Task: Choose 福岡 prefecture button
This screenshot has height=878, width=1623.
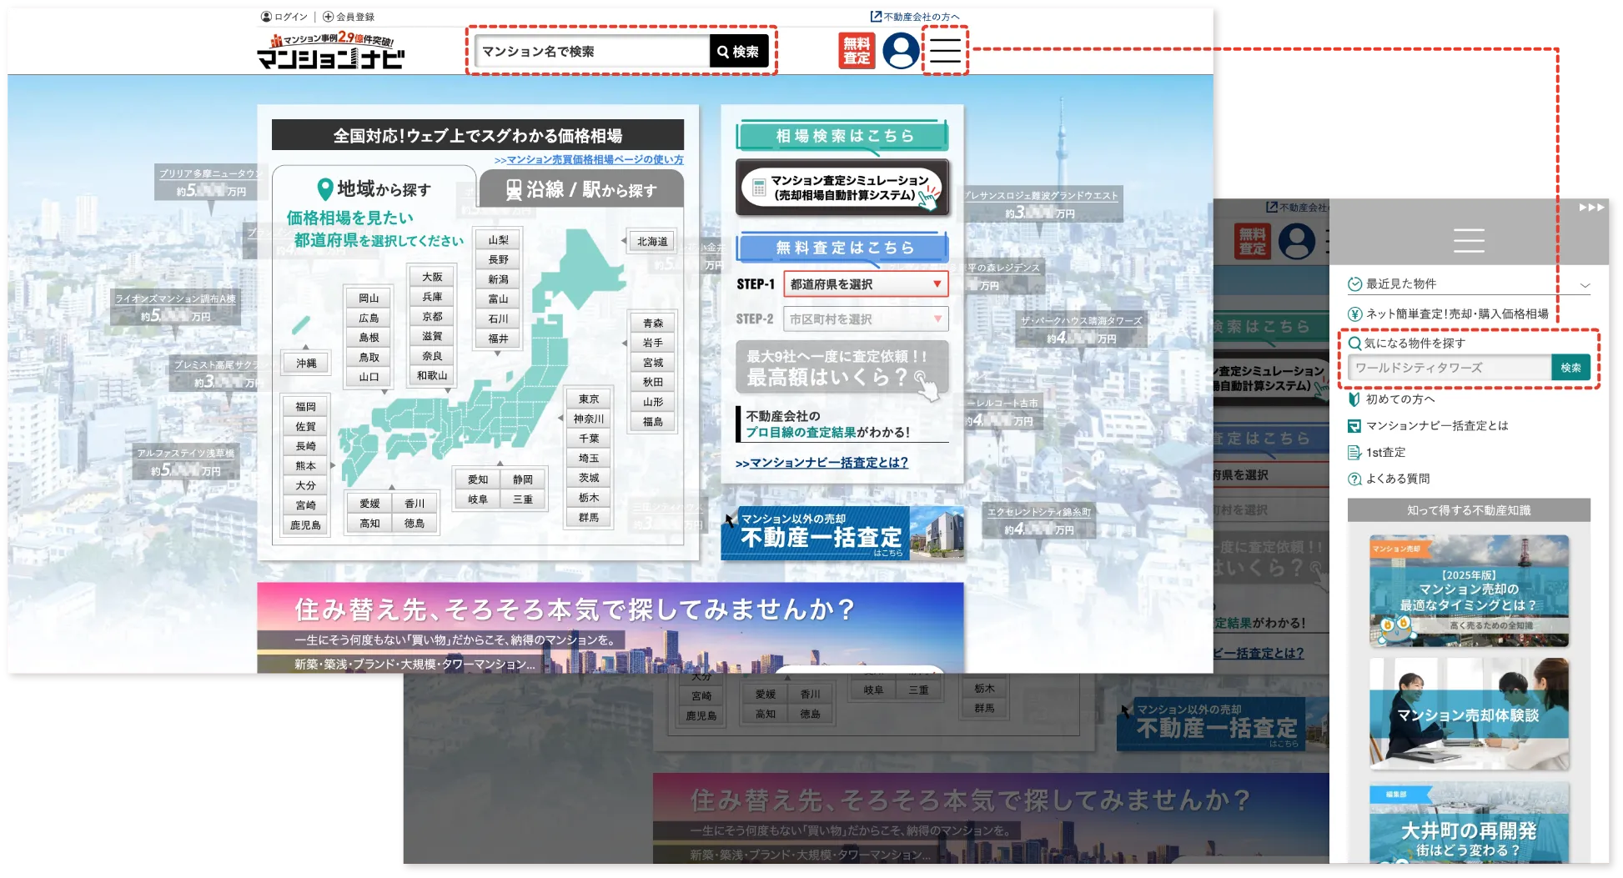Action: [305, 407]
